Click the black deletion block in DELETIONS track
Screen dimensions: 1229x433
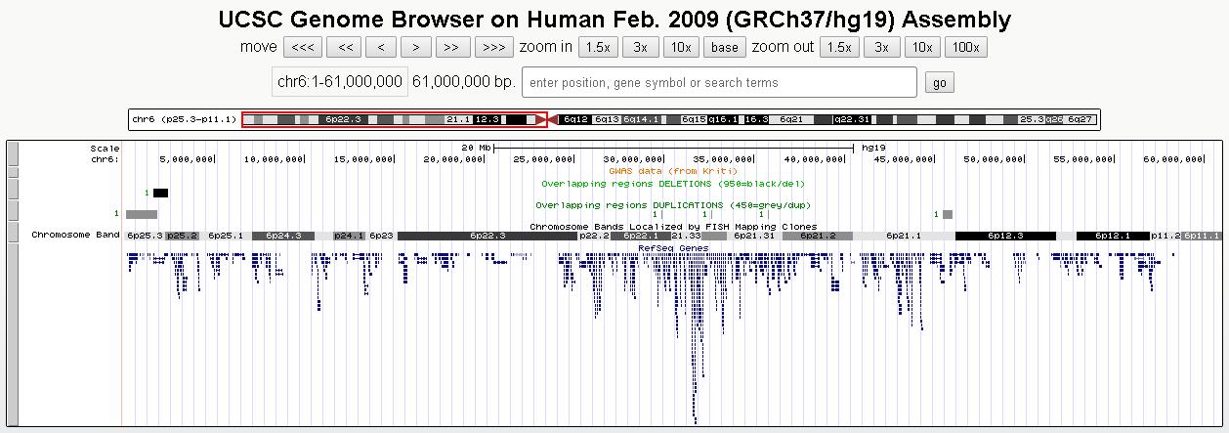160,194
